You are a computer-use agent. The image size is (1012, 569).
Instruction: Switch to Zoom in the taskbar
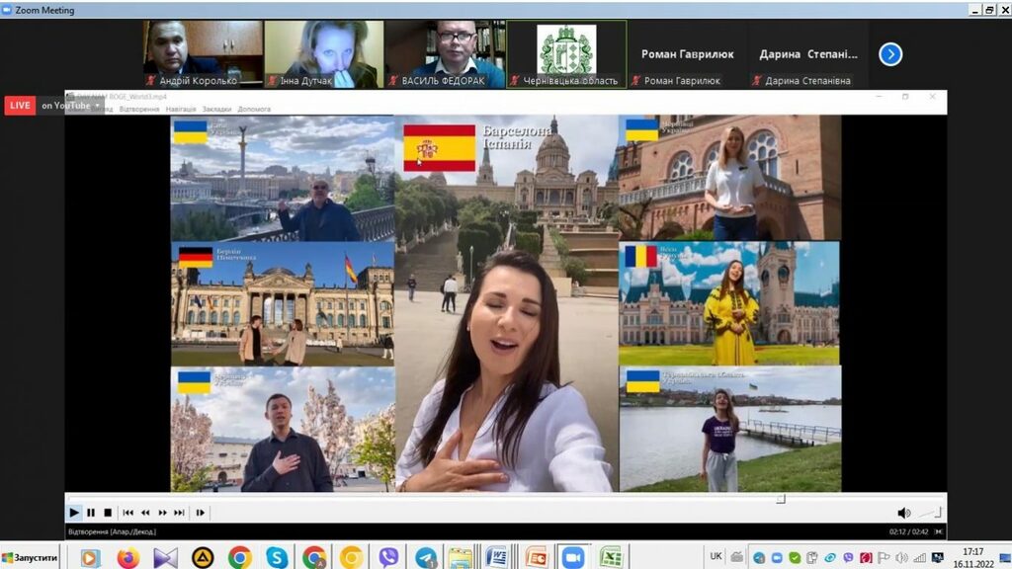(x=573, y=558)
